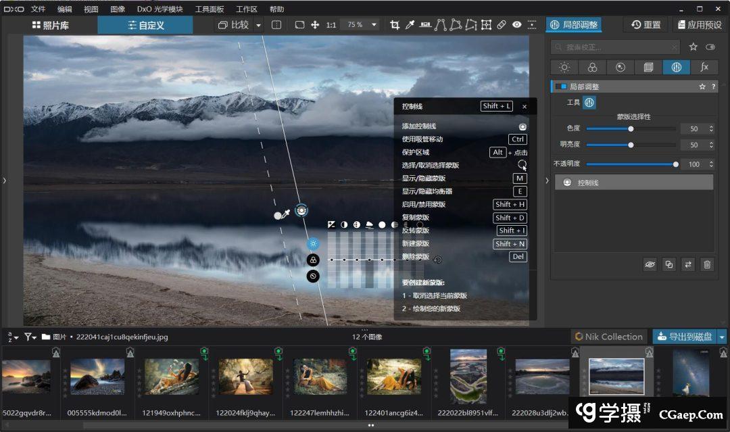This screenshot has height=432, width=730.
Task: Click the invert mask arrows icon
Action: click(x=688, y=265)
